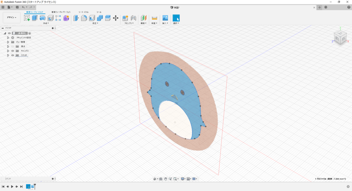Image resolution: width=352 pixels, height=191 pixels.
Task: Open the 挿入 dropdown menu
Action: click(x=165, y=23)
